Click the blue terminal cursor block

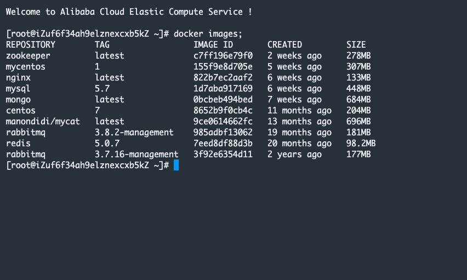(176, 165)
